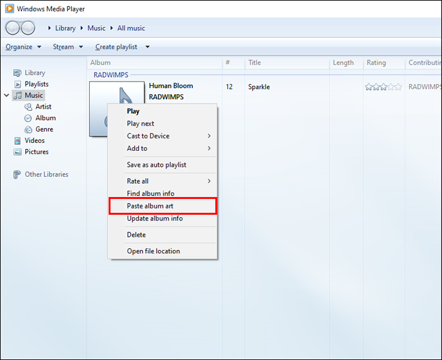442x360 pixels.
Task: Select Paste album art menu item
Action: (x=163, y=206)
